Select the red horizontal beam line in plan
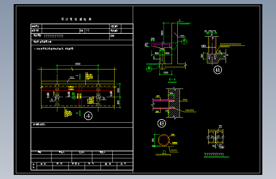Image resolution: width=276 pixels, height=179 pixels. click(78, 88)
